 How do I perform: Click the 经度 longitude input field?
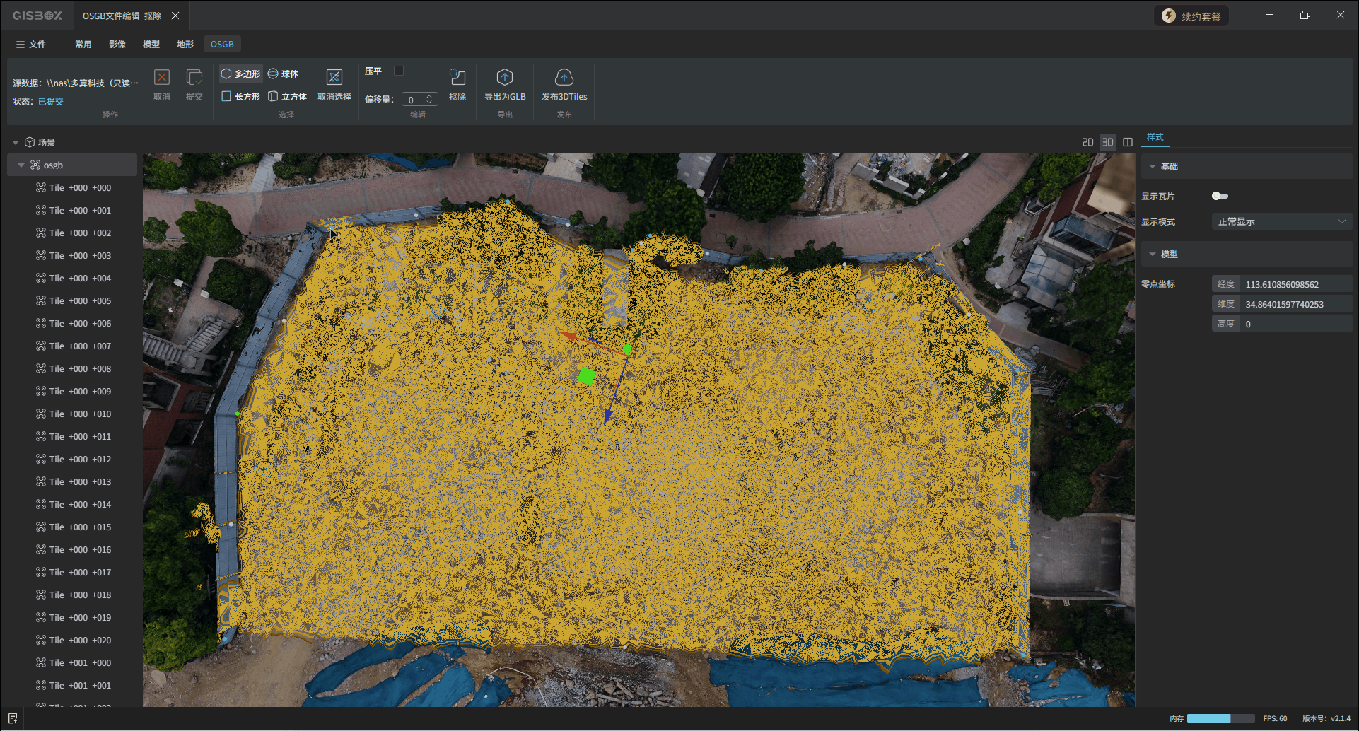coord(1295,284)
